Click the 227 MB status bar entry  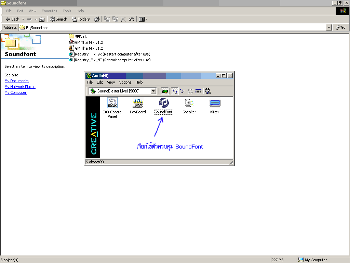point(283,260)
